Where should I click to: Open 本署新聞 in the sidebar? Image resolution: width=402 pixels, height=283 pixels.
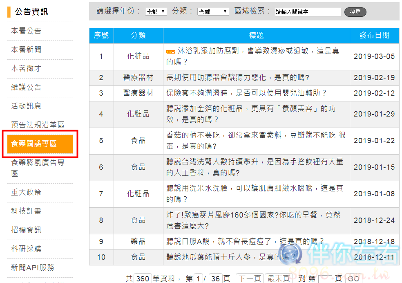tap(26, 49)
